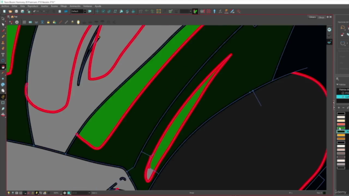The image size is (349, 196).
Task: Open the zoom percentage dropdown
Action: [x=57, y=193]
